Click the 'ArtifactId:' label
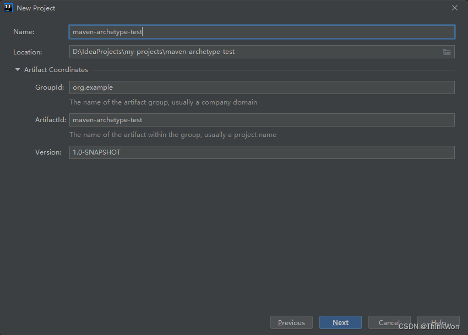Screen dimensions: 468x335 pos(51,120)
